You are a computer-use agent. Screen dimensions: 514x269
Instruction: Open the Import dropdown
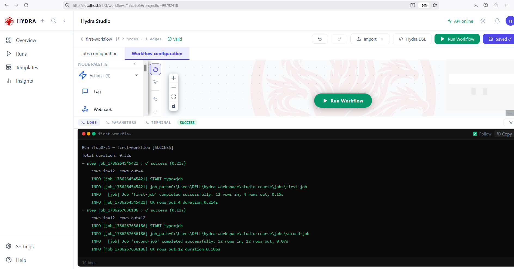click(x=370, y=39)
